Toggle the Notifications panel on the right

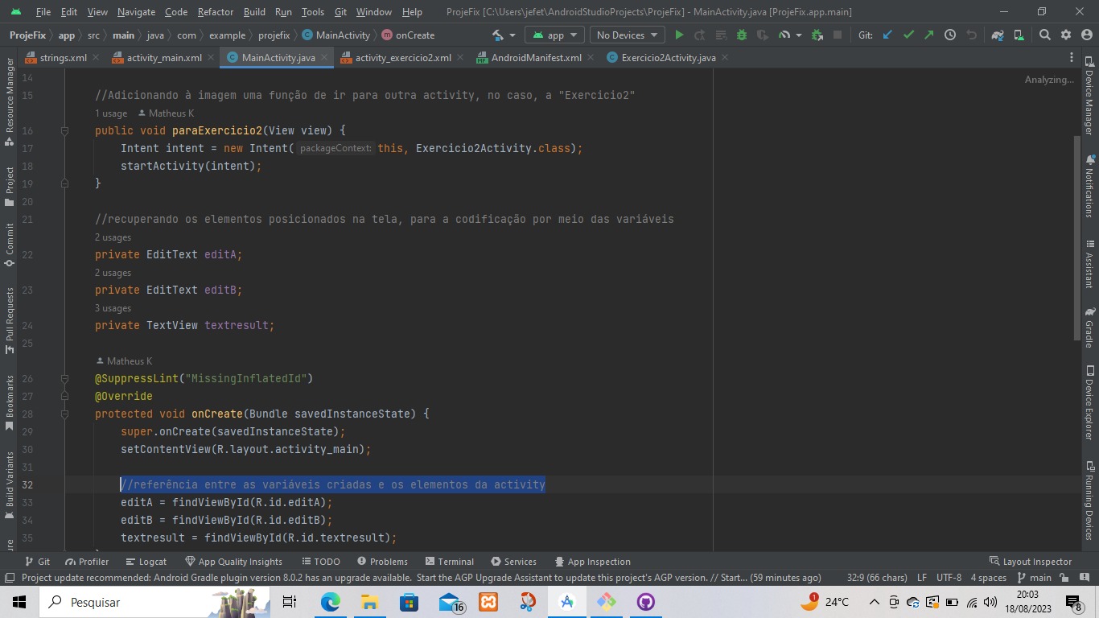(1092, 187)
